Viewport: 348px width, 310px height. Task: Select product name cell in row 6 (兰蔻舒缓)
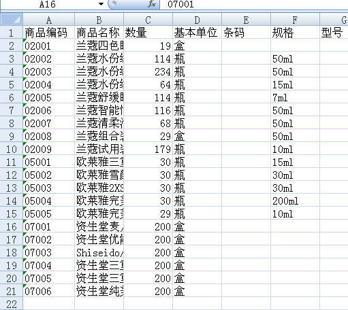click(x=99, y=97)
